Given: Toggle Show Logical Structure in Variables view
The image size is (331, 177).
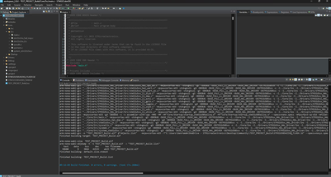Looking at the screenshot, I should coord(318,15).
